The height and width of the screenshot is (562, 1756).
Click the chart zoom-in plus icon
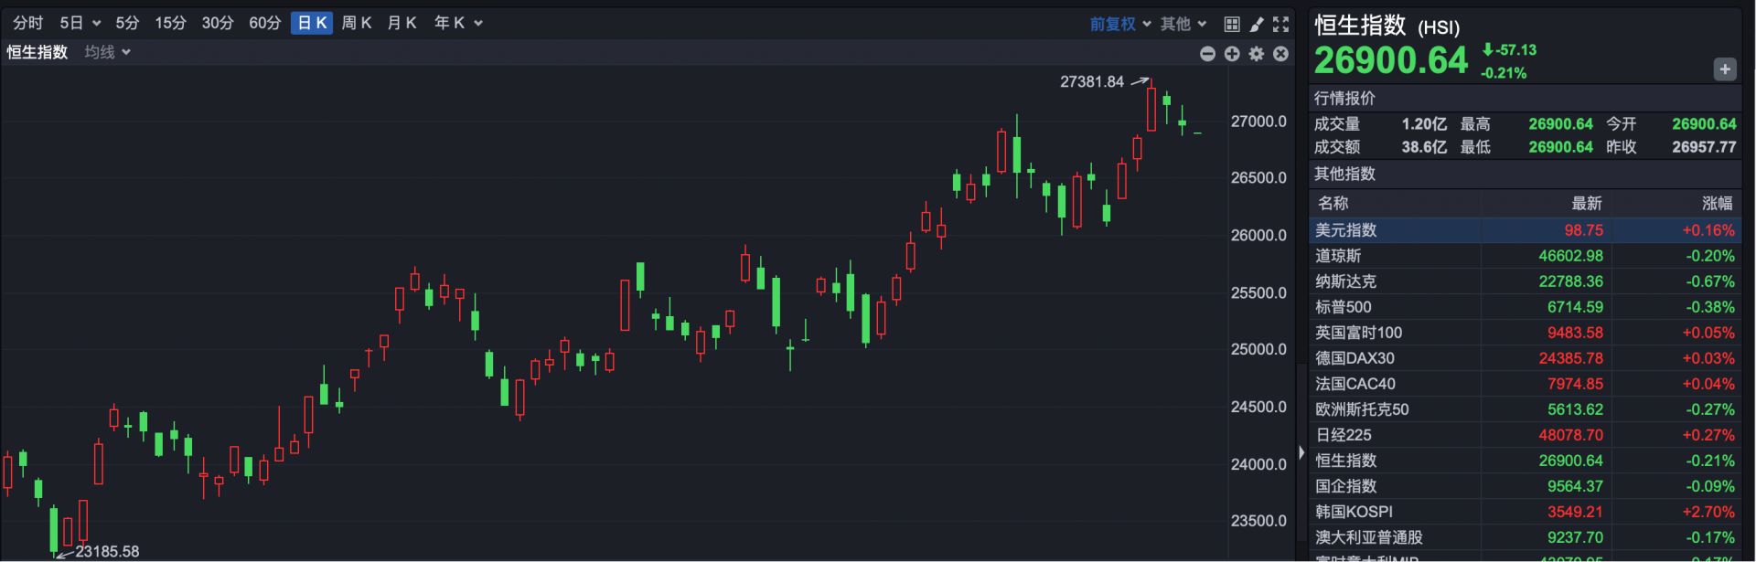pos(1232,54)
